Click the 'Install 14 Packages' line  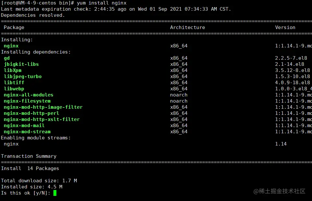pyautogui.click(x=30, y=168)
